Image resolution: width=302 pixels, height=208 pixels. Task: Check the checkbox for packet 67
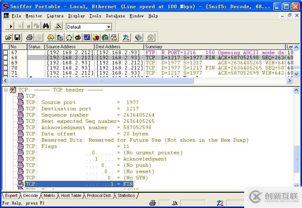(6, 53)
